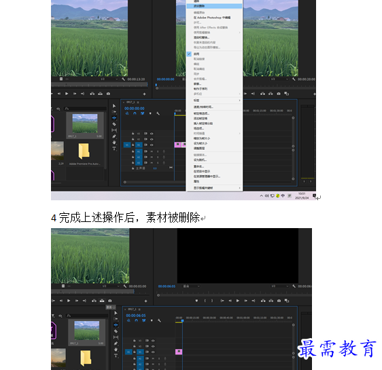Solo the A2 audio track in upper timeline
The image size is (382, 370).
[x=158, y=157]
